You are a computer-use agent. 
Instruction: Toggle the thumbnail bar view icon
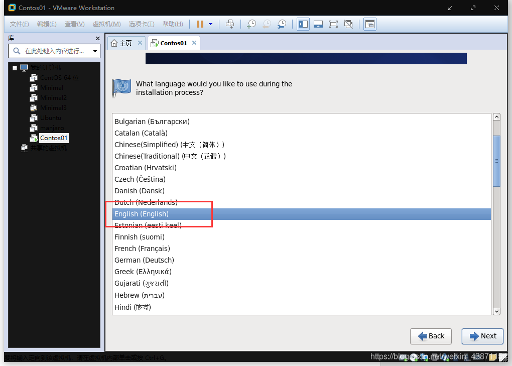coord(318,24)
